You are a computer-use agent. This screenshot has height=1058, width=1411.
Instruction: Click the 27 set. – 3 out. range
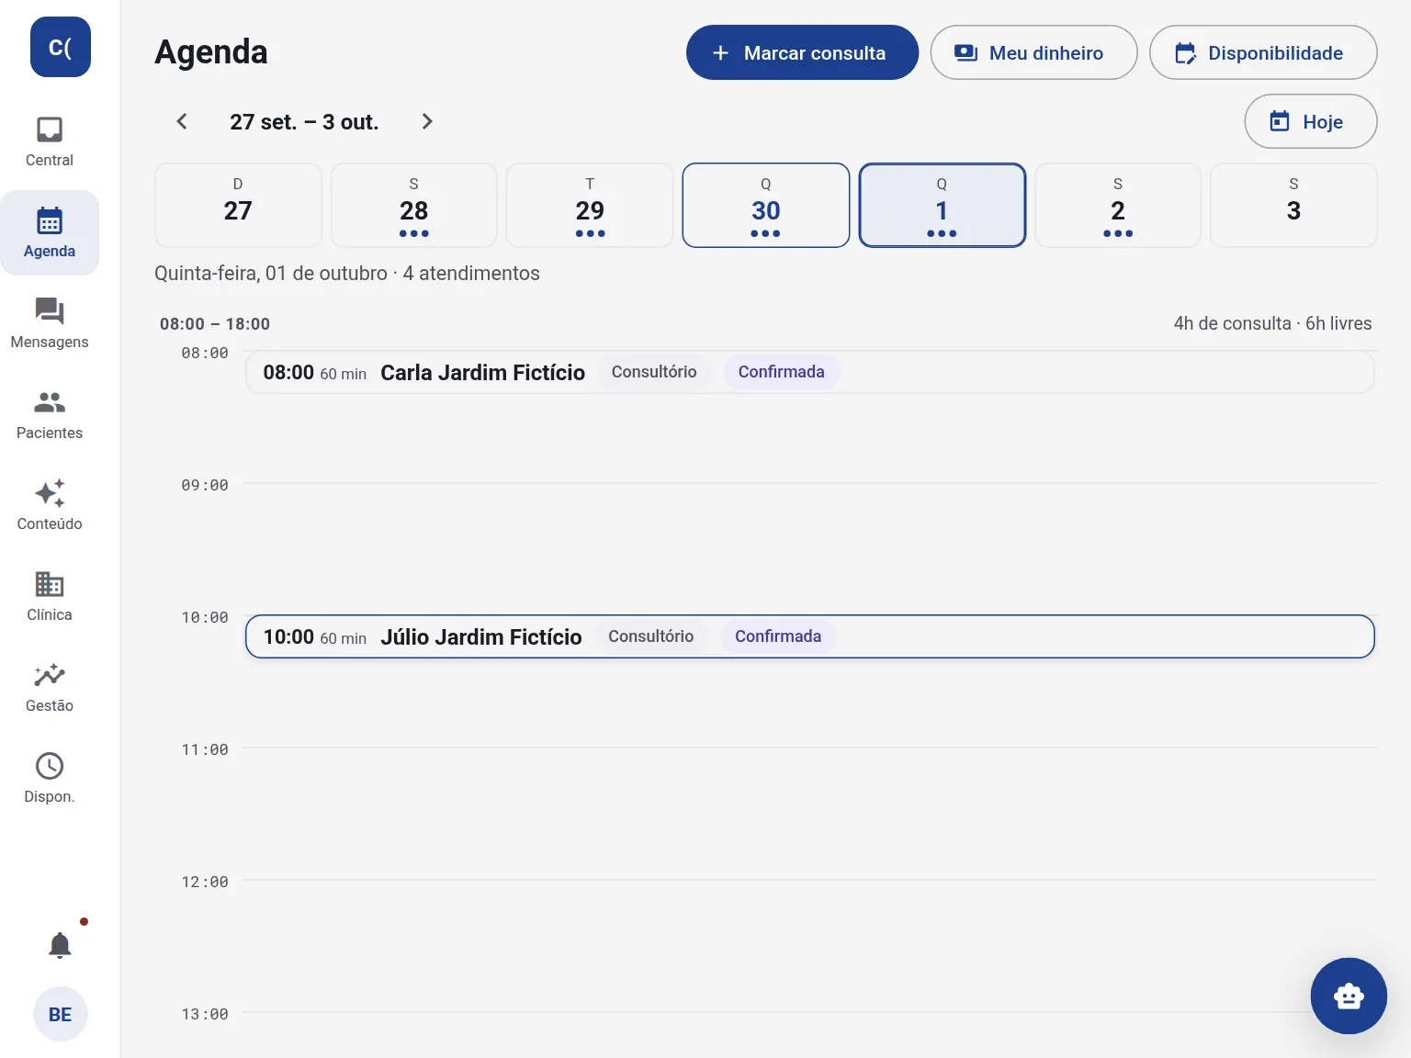tap(304, 122)
